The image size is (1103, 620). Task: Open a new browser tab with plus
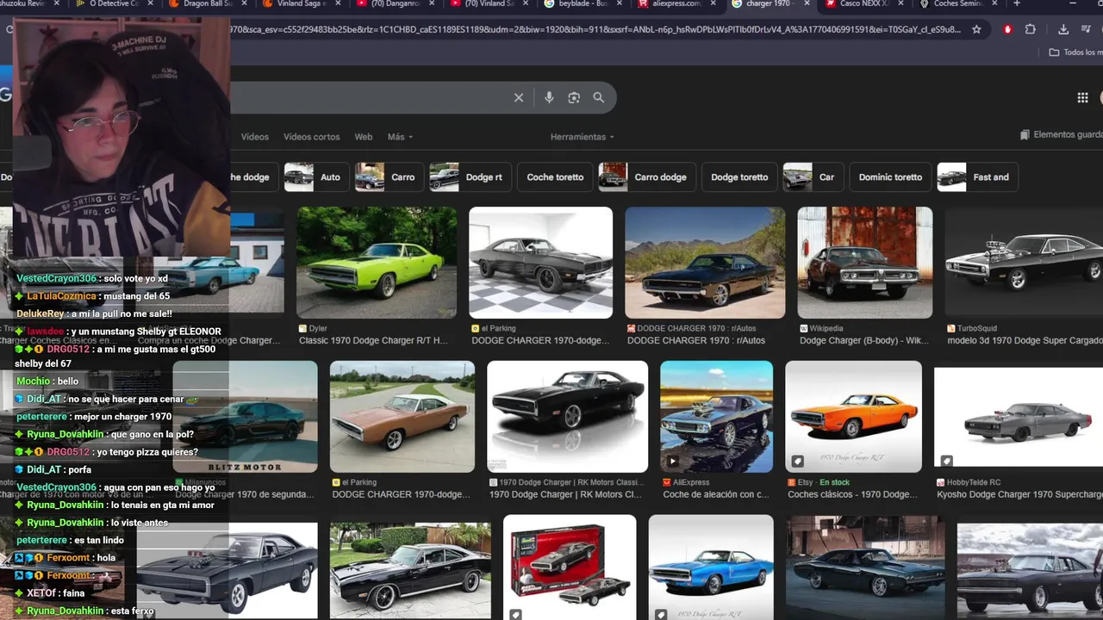[x=1017, y=4]
